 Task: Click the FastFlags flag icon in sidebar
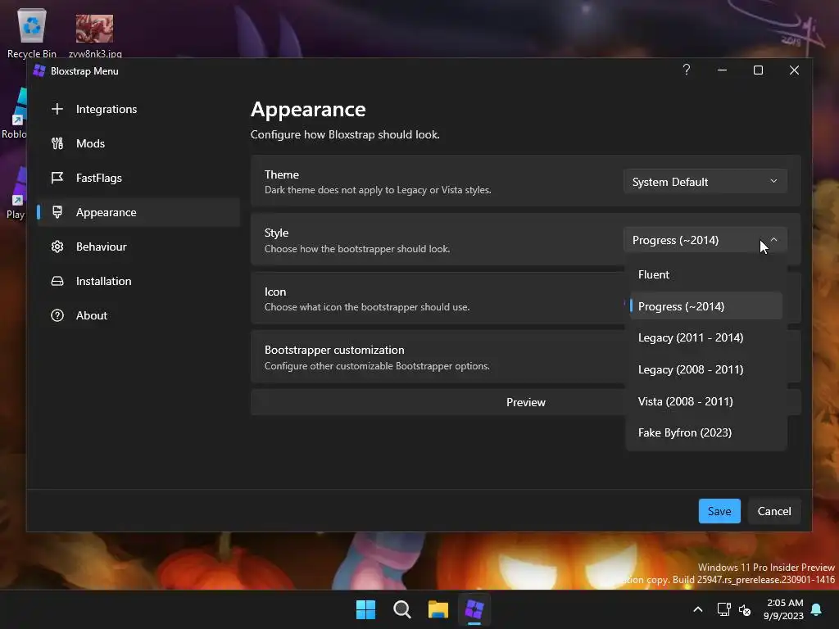(x=57, y=178)
